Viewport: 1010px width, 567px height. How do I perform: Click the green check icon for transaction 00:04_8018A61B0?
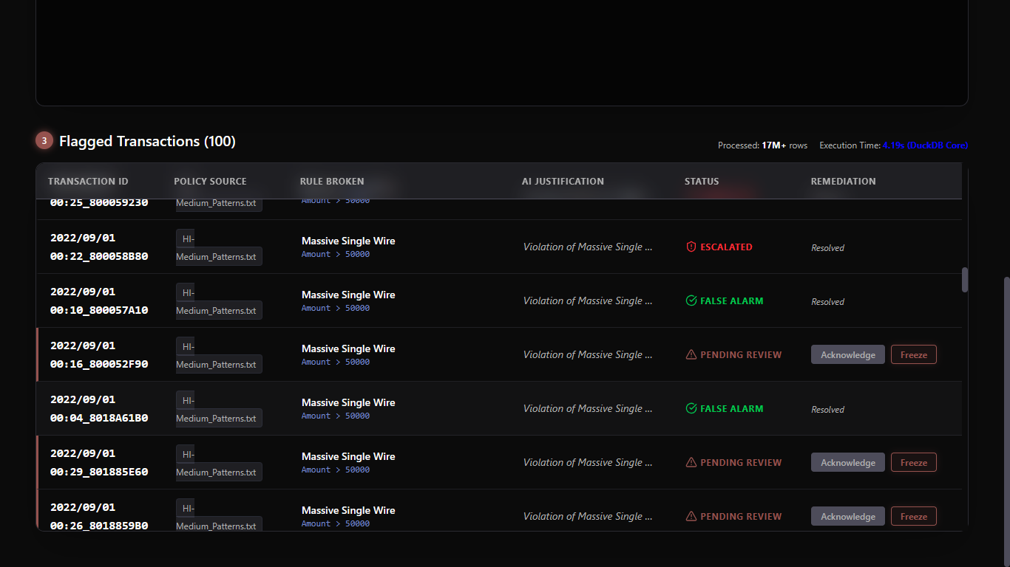click(691, 409)
